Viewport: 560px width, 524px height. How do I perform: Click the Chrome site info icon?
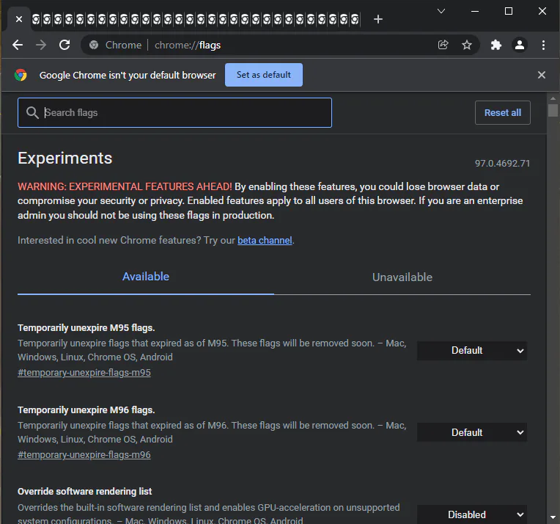pos(94,45)
